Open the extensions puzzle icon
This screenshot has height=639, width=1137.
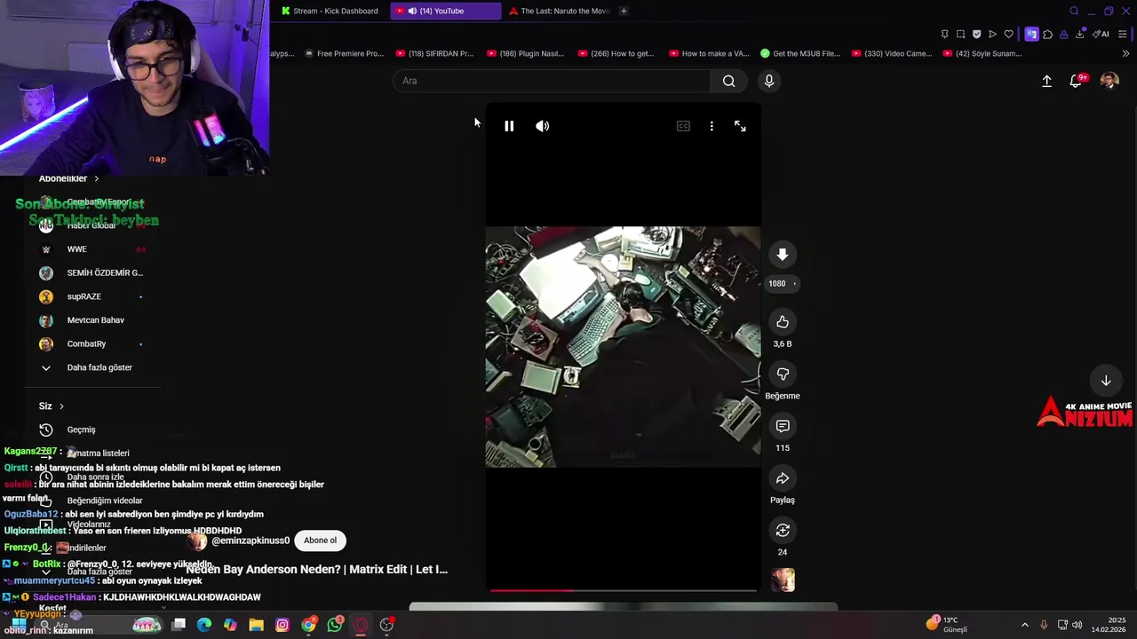point(1047,34)
